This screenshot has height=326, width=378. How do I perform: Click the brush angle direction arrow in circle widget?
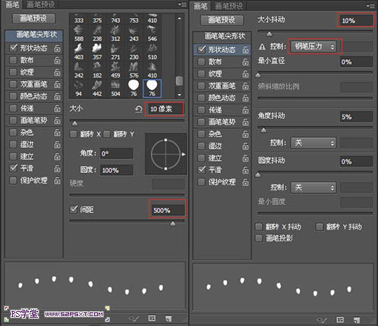pos(184,154)
